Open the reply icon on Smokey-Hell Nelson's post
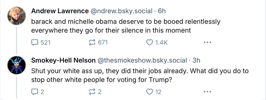 coord(35,92)
